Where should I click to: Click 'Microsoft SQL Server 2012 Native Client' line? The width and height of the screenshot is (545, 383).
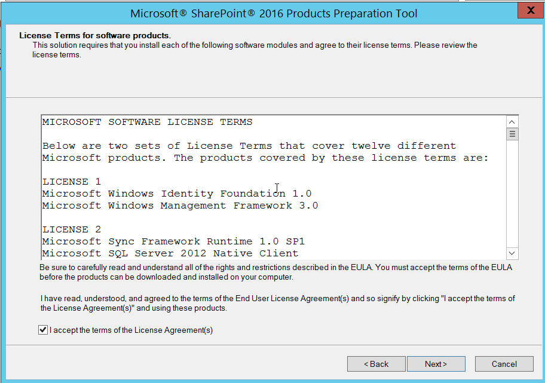point(170,253)
